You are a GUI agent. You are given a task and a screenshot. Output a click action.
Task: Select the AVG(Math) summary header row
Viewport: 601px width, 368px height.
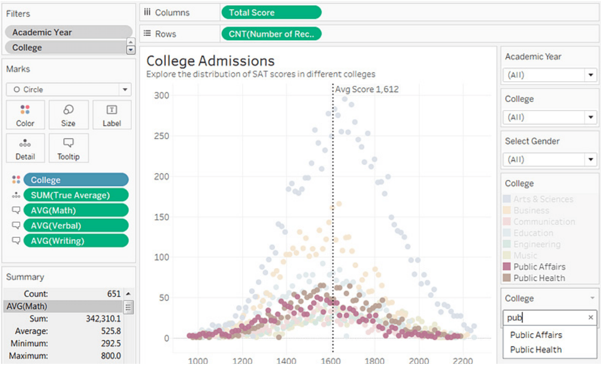pyautogui.click(x=63, y=306)
